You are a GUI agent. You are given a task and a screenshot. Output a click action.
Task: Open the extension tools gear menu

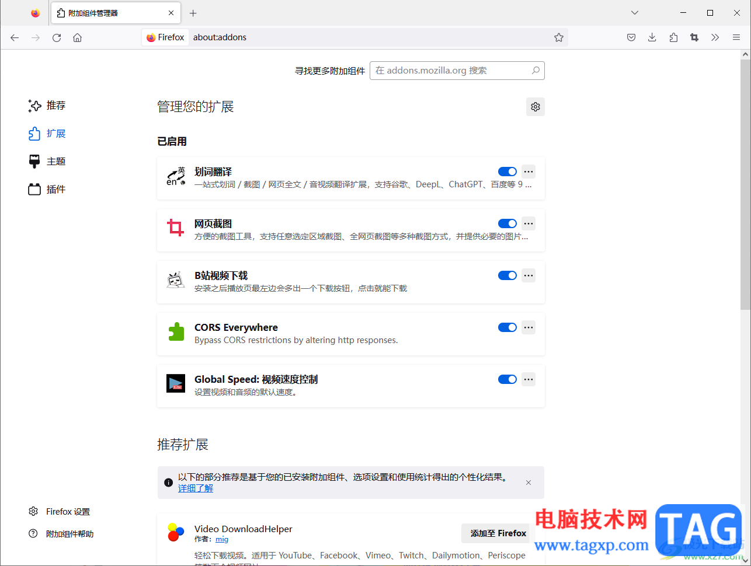click(536, 107)
